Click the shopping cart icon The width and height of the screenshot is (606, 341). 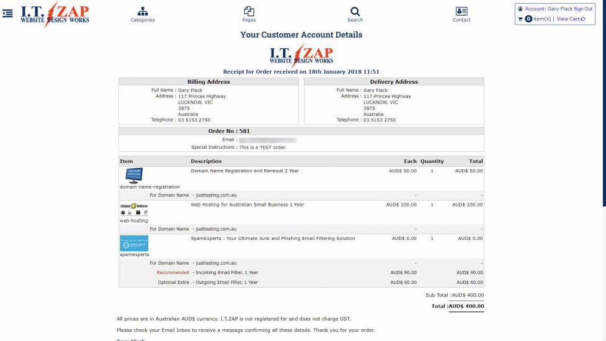520,19
